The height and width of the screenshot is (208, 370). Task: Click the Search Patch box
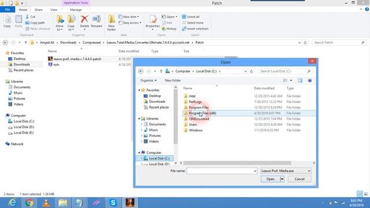pos(339,42)
